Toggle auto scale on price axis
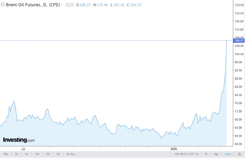 coord(228,154)
